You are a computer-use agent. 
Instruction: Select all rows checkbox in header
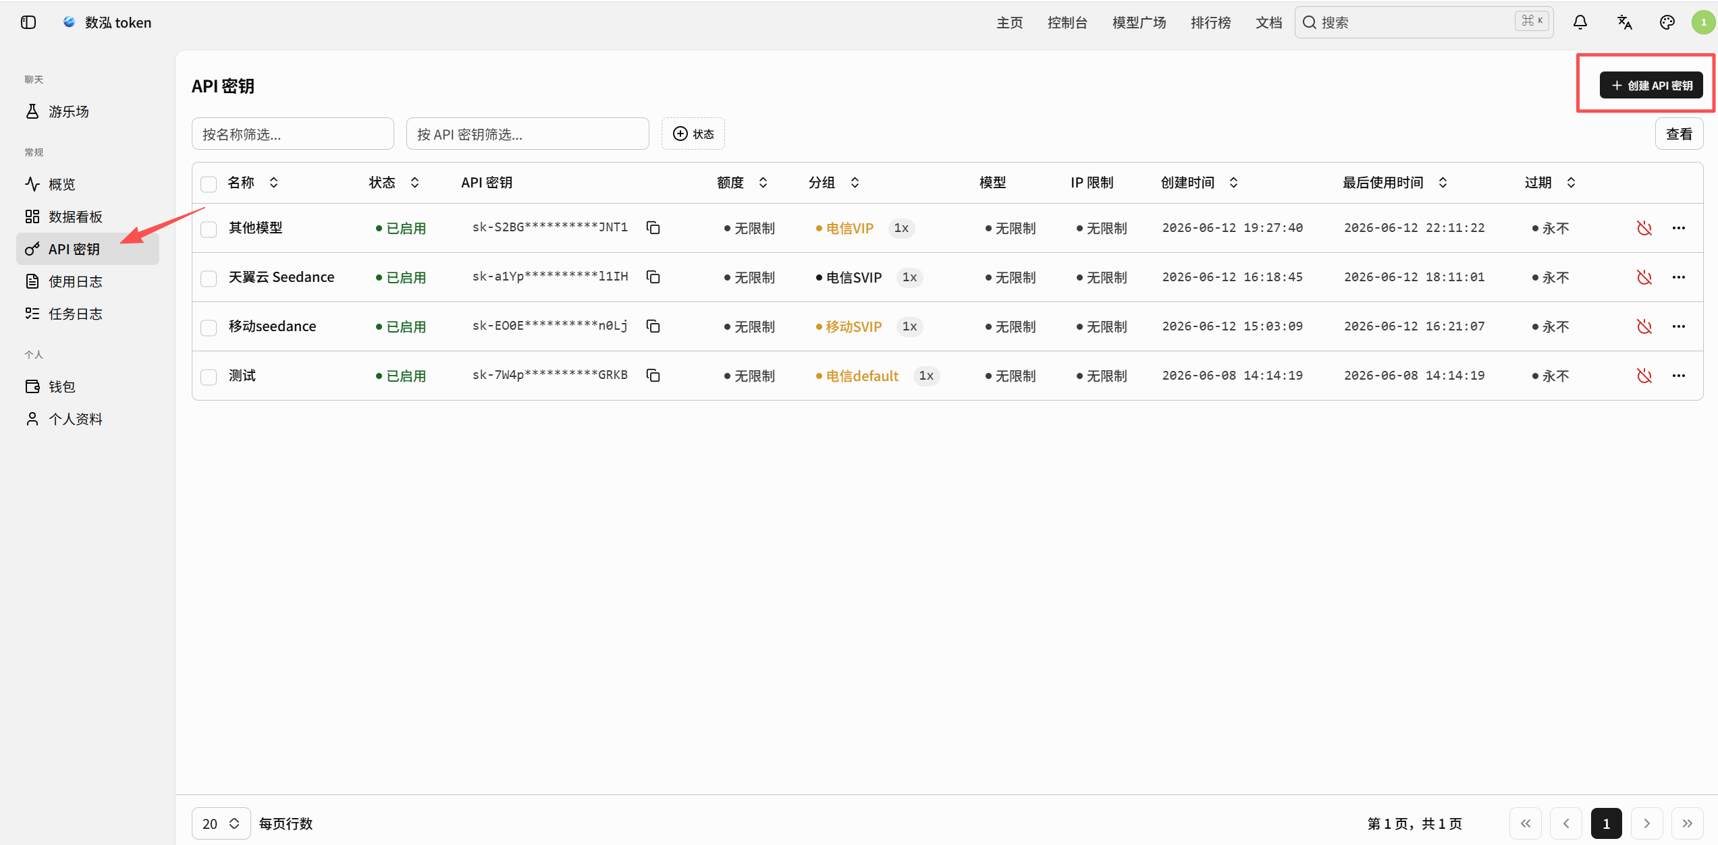(209, 183)
